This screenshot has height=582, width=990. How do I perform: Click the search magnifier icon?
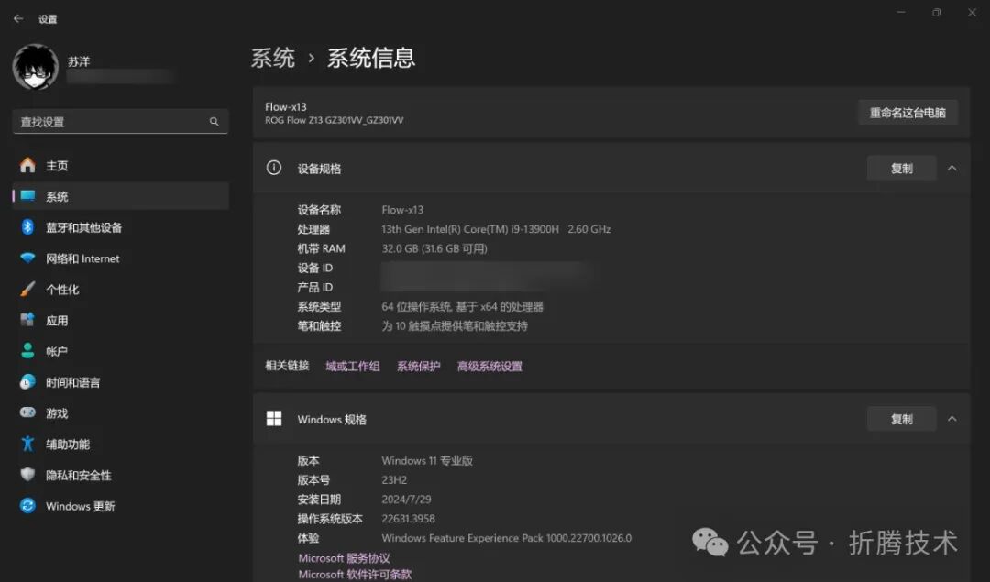tap(214, 121)
